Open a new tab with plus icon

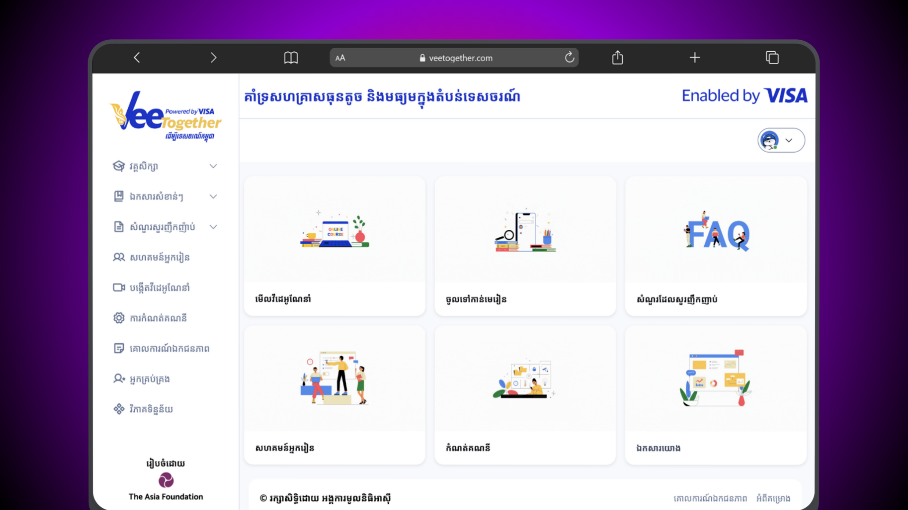pyautogui.click(x=694, y=58)
